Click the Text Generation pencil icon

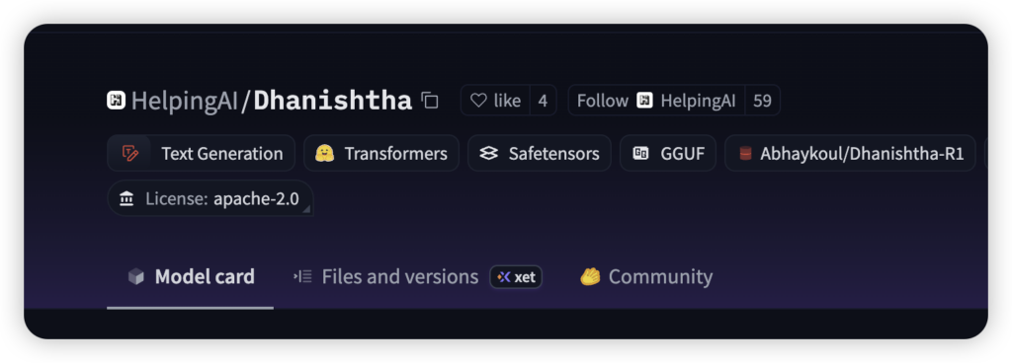click(130, 153)
